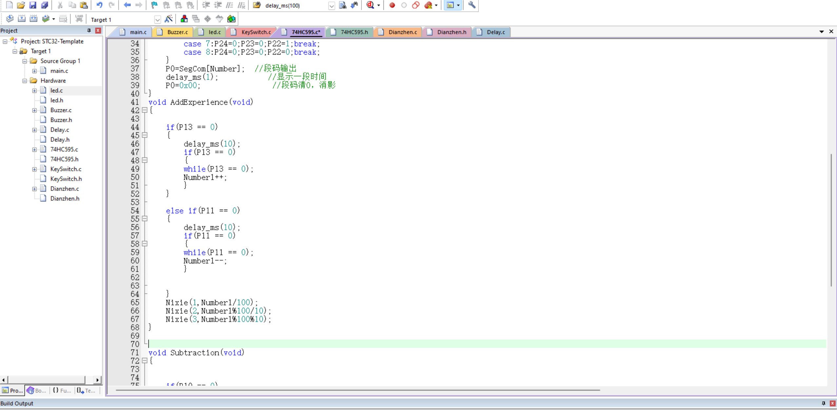Screen dimensions: 837x410
Task: Toggle the bookmark flag icon
Action: tap(154, 5)
